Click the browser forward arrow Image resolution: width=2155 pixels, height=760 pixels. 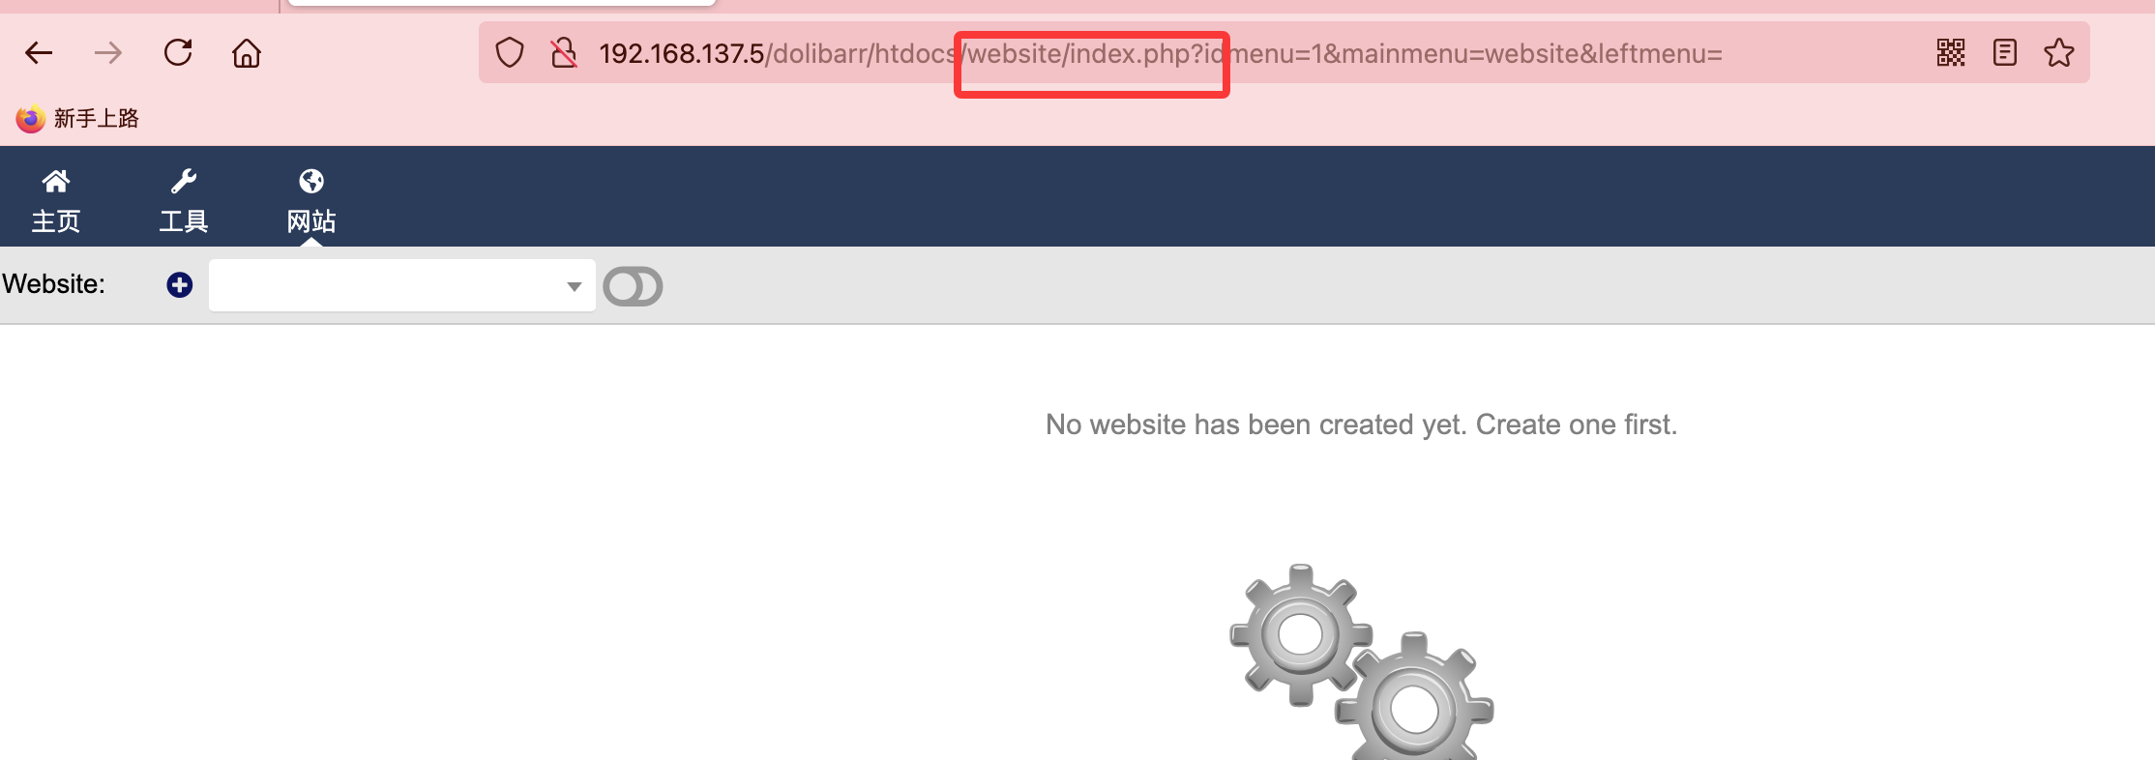(108, 52)
